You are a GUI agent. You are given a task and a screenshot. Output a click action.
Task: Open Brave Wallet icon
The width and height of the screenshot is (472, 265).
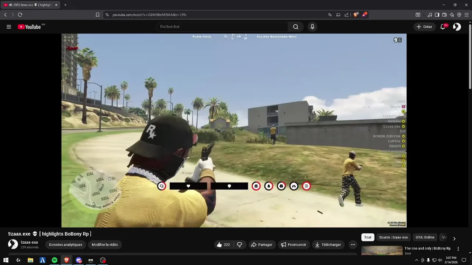[x=444, y=15]
